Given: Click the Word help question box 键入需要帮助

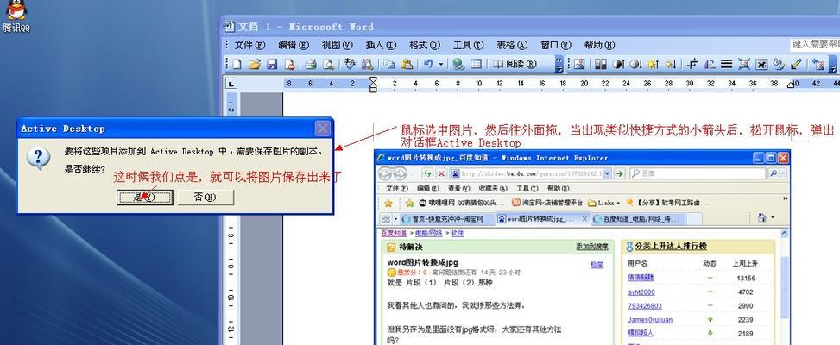Looking at the screenshot, I should pos(815,44).
